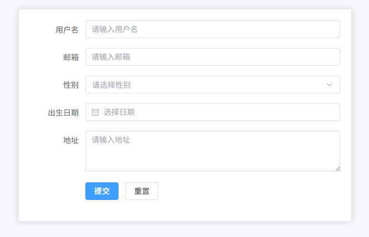Click the calendar icon in birth date field
This screenshot has width=369, height=237.
[95, 112]
